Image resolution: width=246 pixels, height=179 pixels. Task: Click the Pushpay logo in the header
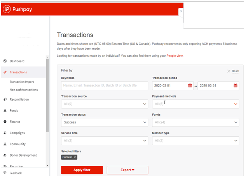[x=17, y=9]
